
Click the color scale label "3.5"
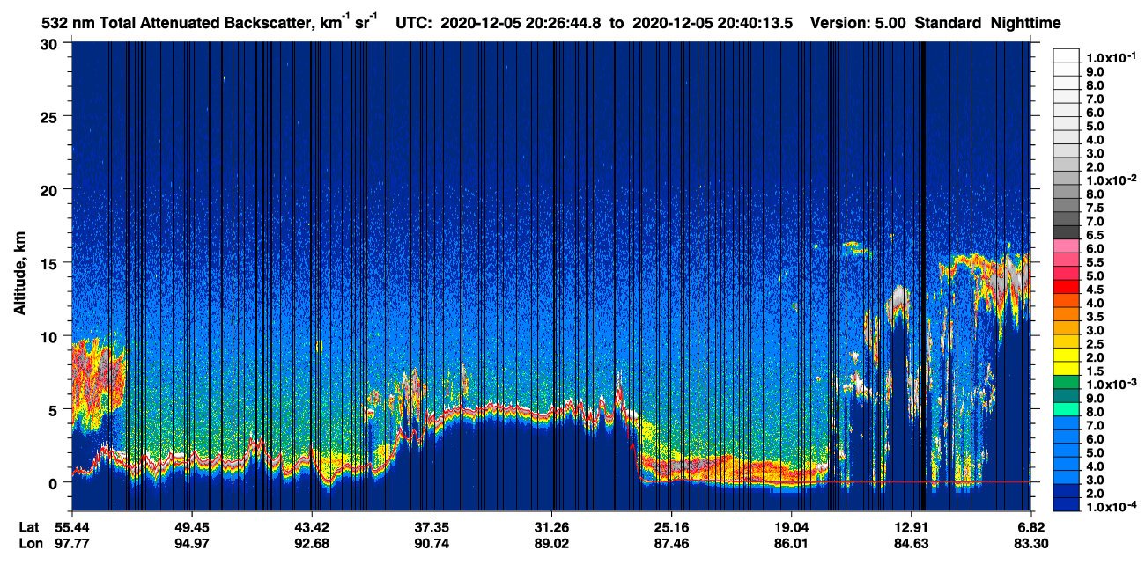point(1096,317)
